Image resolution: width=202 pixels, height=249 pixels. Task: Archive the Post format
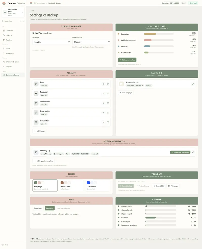(x=108, y=84)
